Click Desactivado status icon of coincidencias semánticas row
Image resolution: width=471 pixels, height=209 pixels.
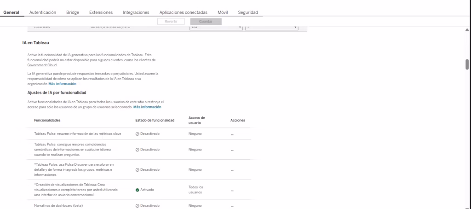click(137, 150)
